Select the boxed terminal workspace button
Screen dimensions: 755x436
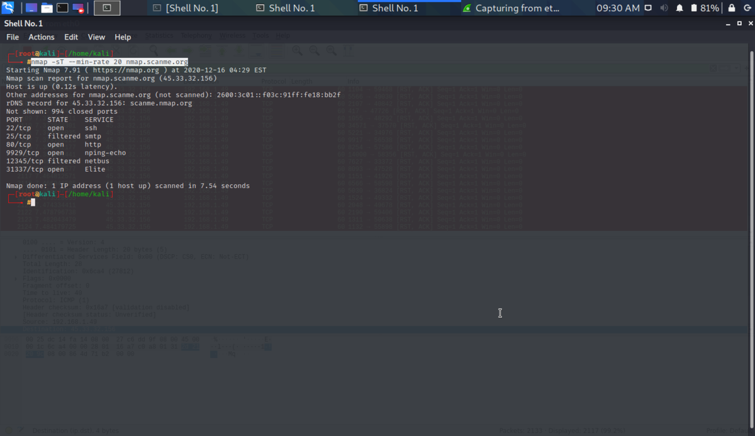coord(107,8)
